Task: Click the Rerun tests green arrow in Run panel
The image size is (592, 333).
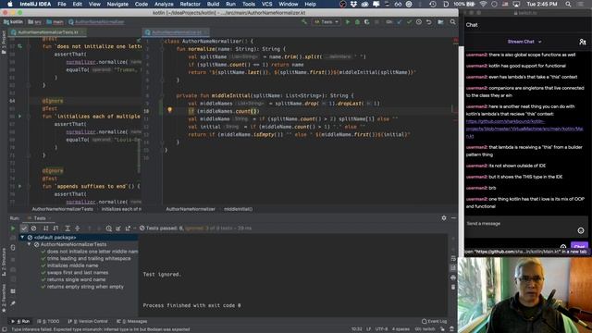Action: pos(13,228)
